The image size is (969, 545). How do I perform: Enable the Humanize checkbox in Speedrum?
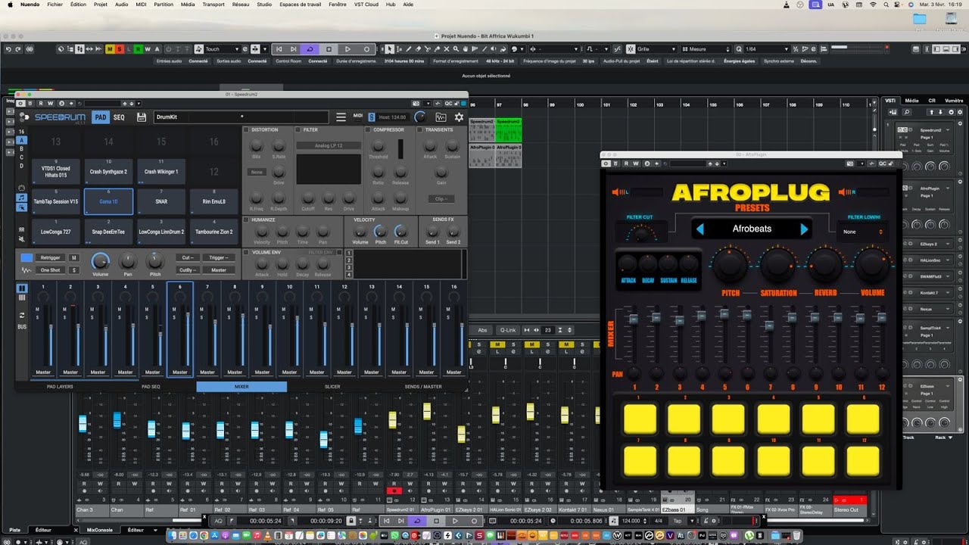[246, 220]
